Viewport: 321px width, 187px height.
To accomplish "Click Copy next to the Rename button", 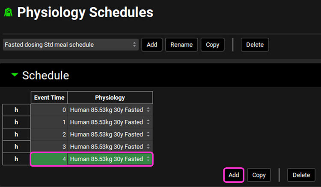I will [212, 45].
